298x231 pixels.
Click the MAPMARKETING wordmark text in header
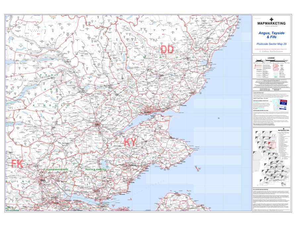pos(271,24)
